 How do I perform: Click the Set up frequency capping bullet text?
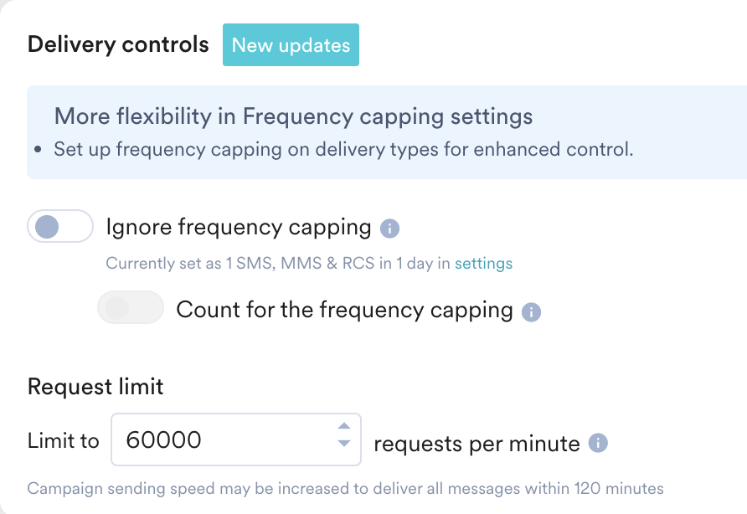coord(343,150)
